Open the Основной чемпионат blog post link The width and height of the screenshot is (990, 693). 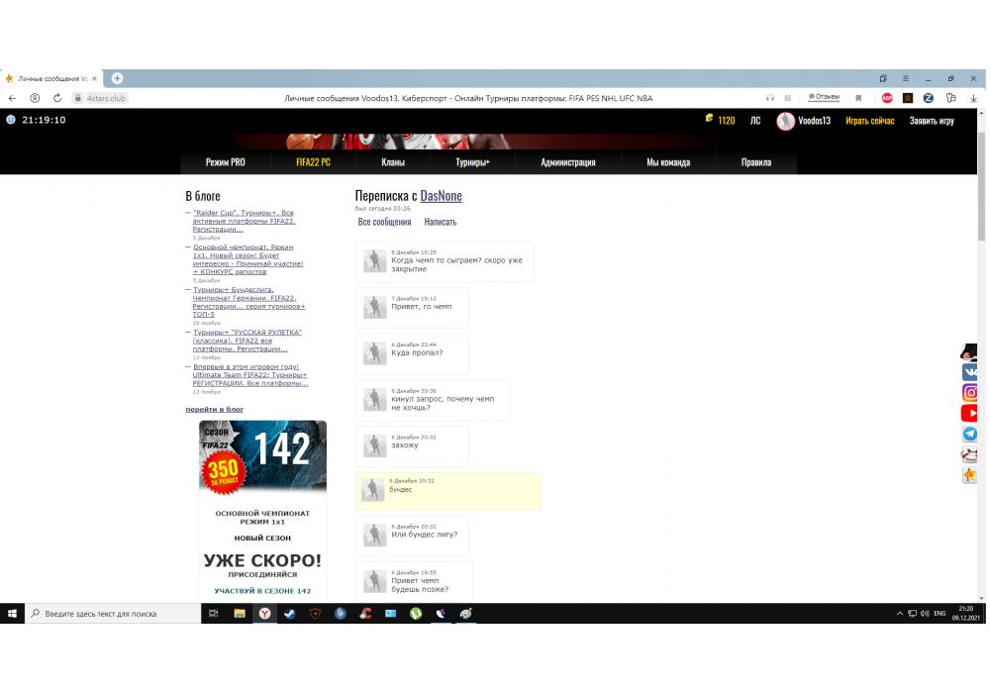tap(248, 259)
